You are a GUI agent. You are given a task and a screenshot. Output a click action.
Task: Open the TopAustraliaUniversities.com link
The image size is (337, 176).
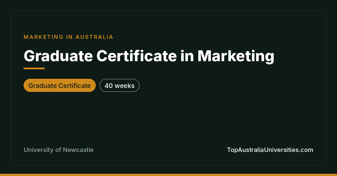point(270,150)
